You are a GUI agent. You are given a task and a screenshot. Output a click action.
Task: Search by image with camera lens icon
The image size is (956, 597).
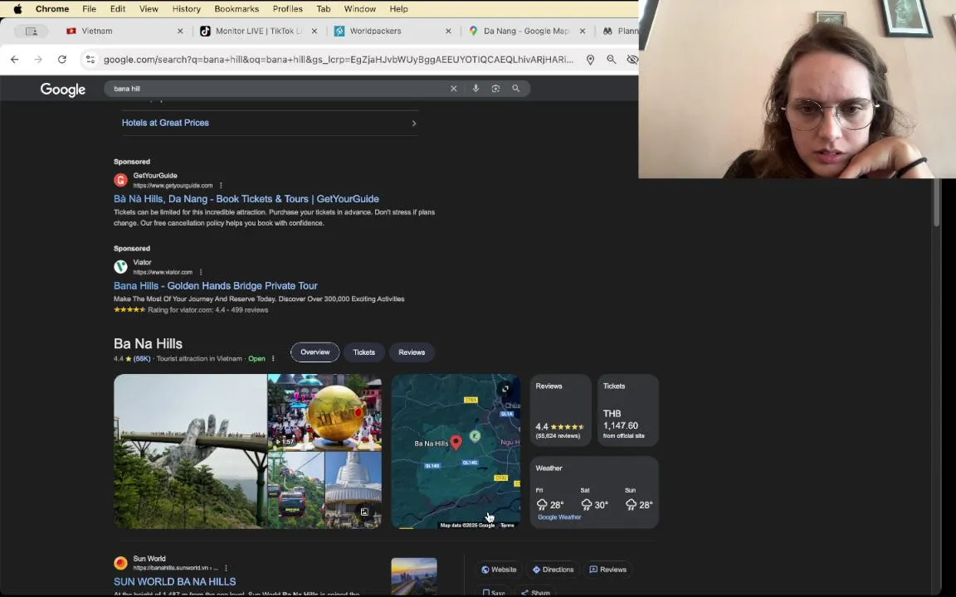point(495,89)
